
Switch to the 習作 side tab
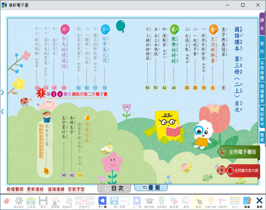[x=262, y=48]
